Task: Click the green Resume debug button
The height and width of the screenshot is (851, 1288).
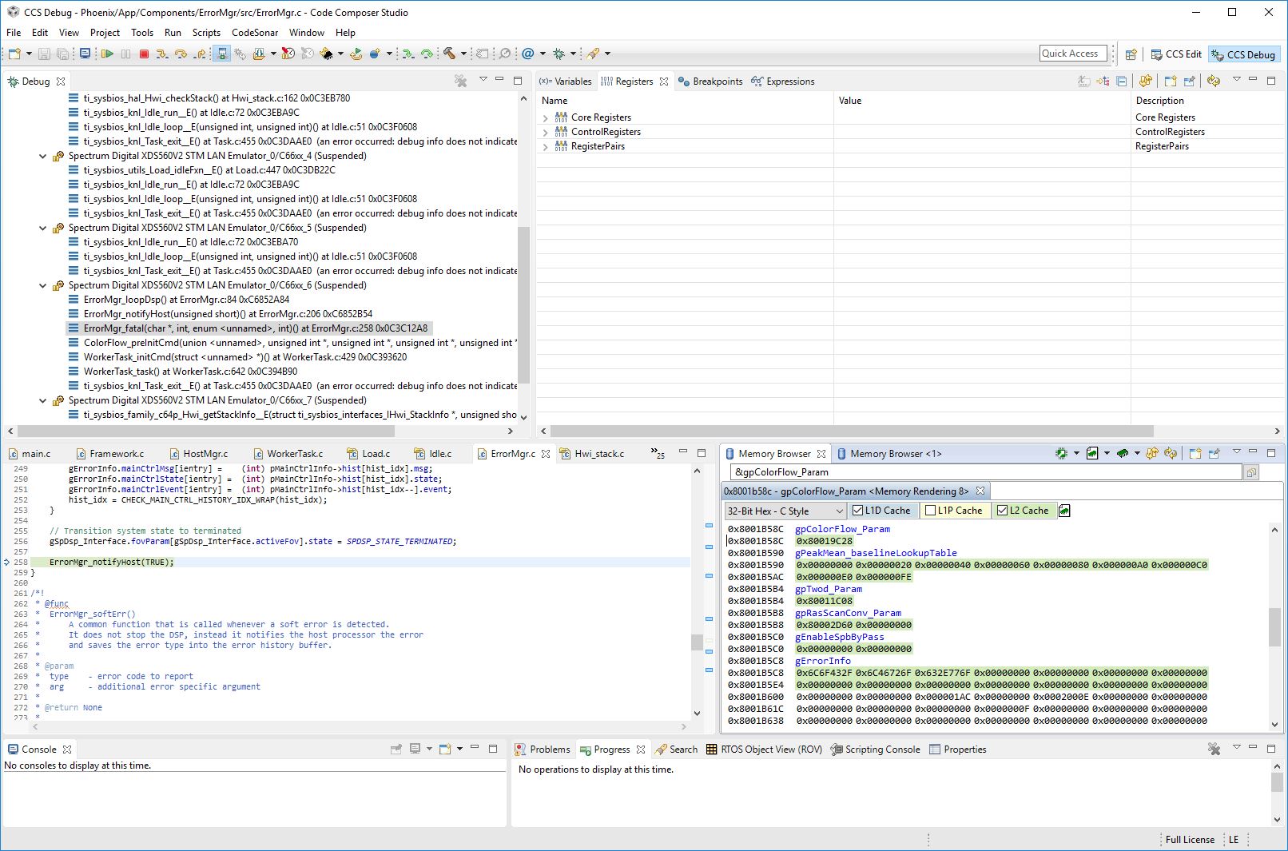Action: [x=107, y=54]
